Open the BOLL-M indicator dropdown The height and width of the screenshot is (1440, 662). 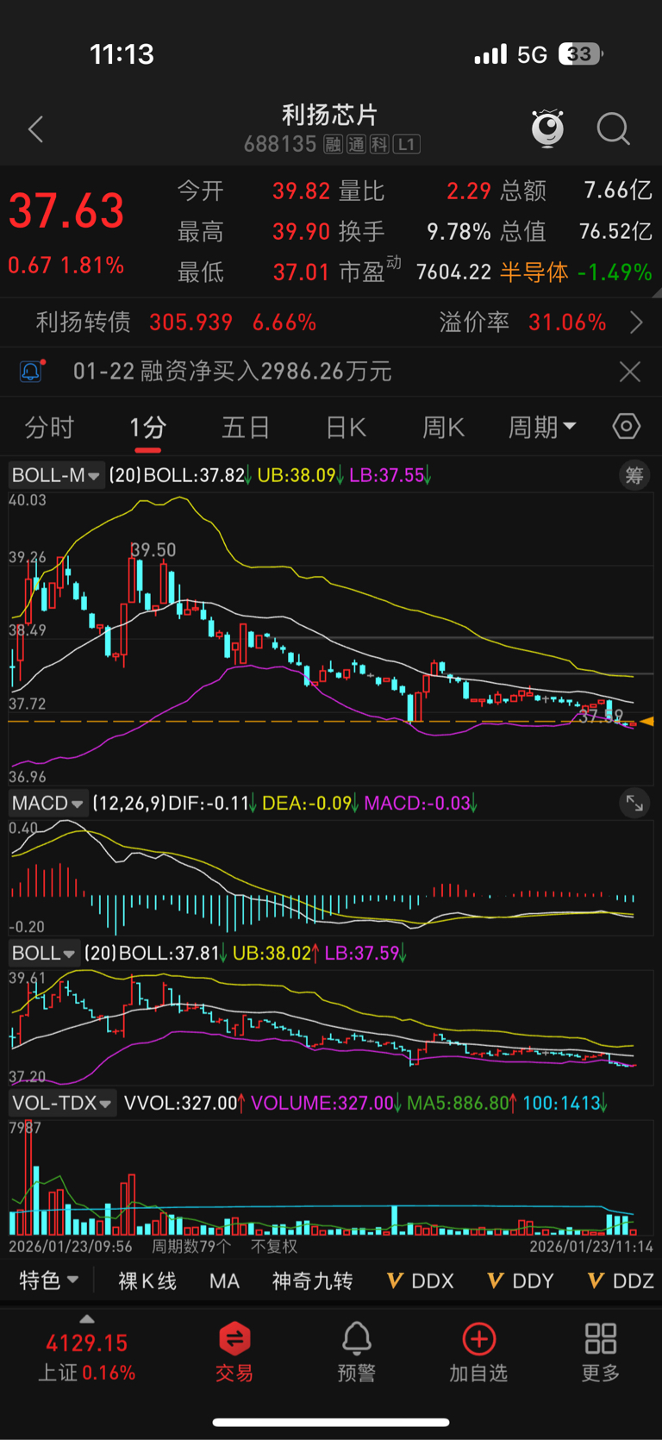(x=55, y=475)
